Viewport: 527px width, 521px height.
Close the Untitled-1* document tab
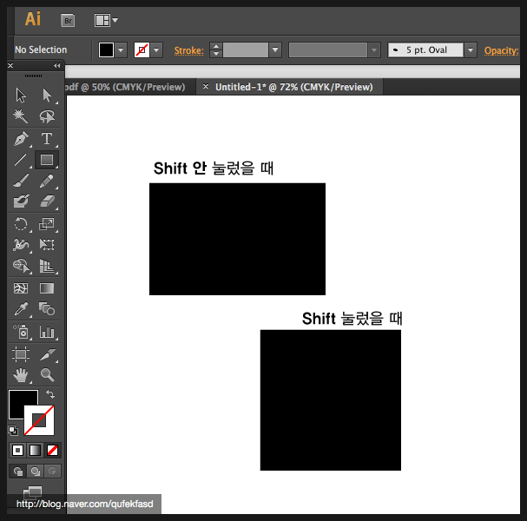(x=206, y=87)
